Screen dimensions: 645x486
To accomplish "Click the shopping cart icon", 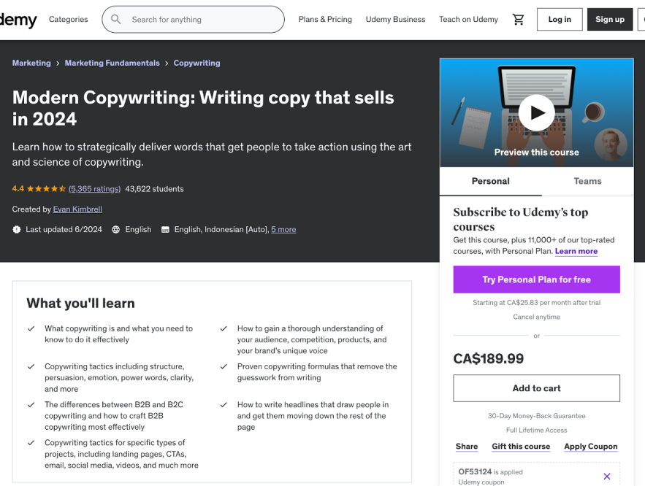I will coord(519,20).
